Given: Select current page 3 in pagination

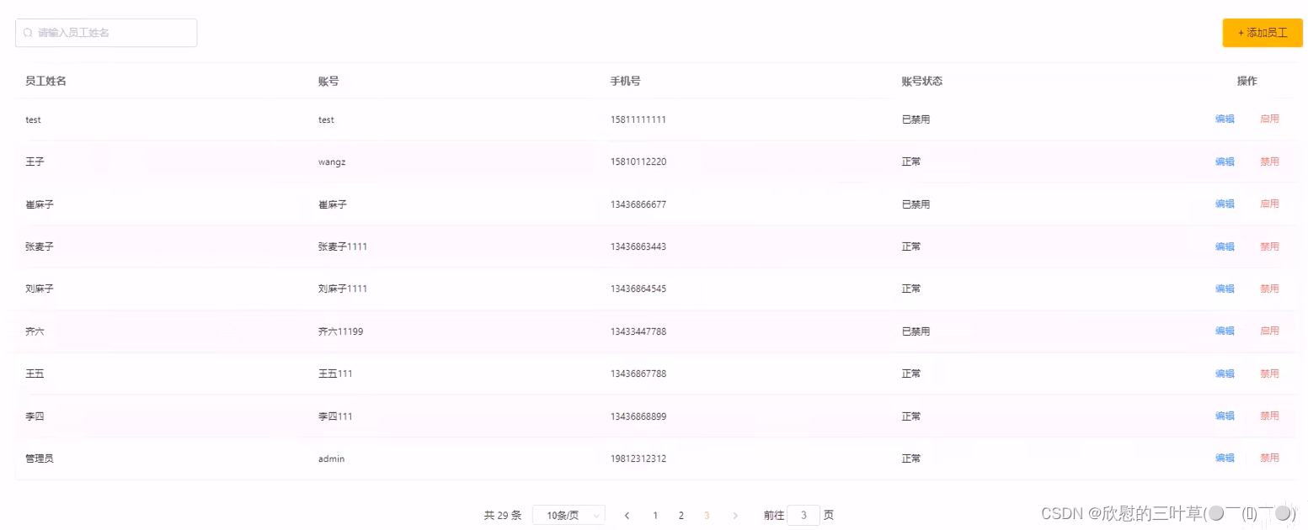Looking at the screenshot, I should tap(707, 515).
